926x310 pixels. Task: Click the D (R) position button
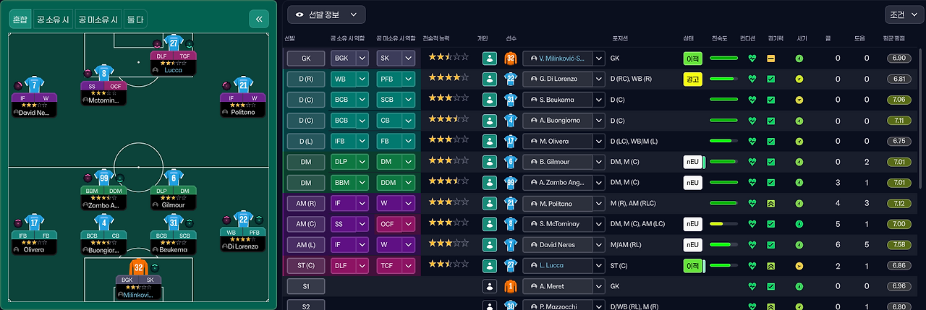coord(305,79)
